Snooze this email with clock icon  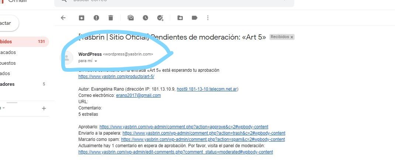145,18
